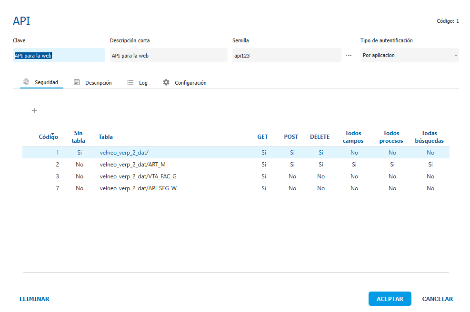The width and height of the screenshot is (470, 312).
Task: Click the gear icon of Configuración tab
Action: (x=166, y=82)
